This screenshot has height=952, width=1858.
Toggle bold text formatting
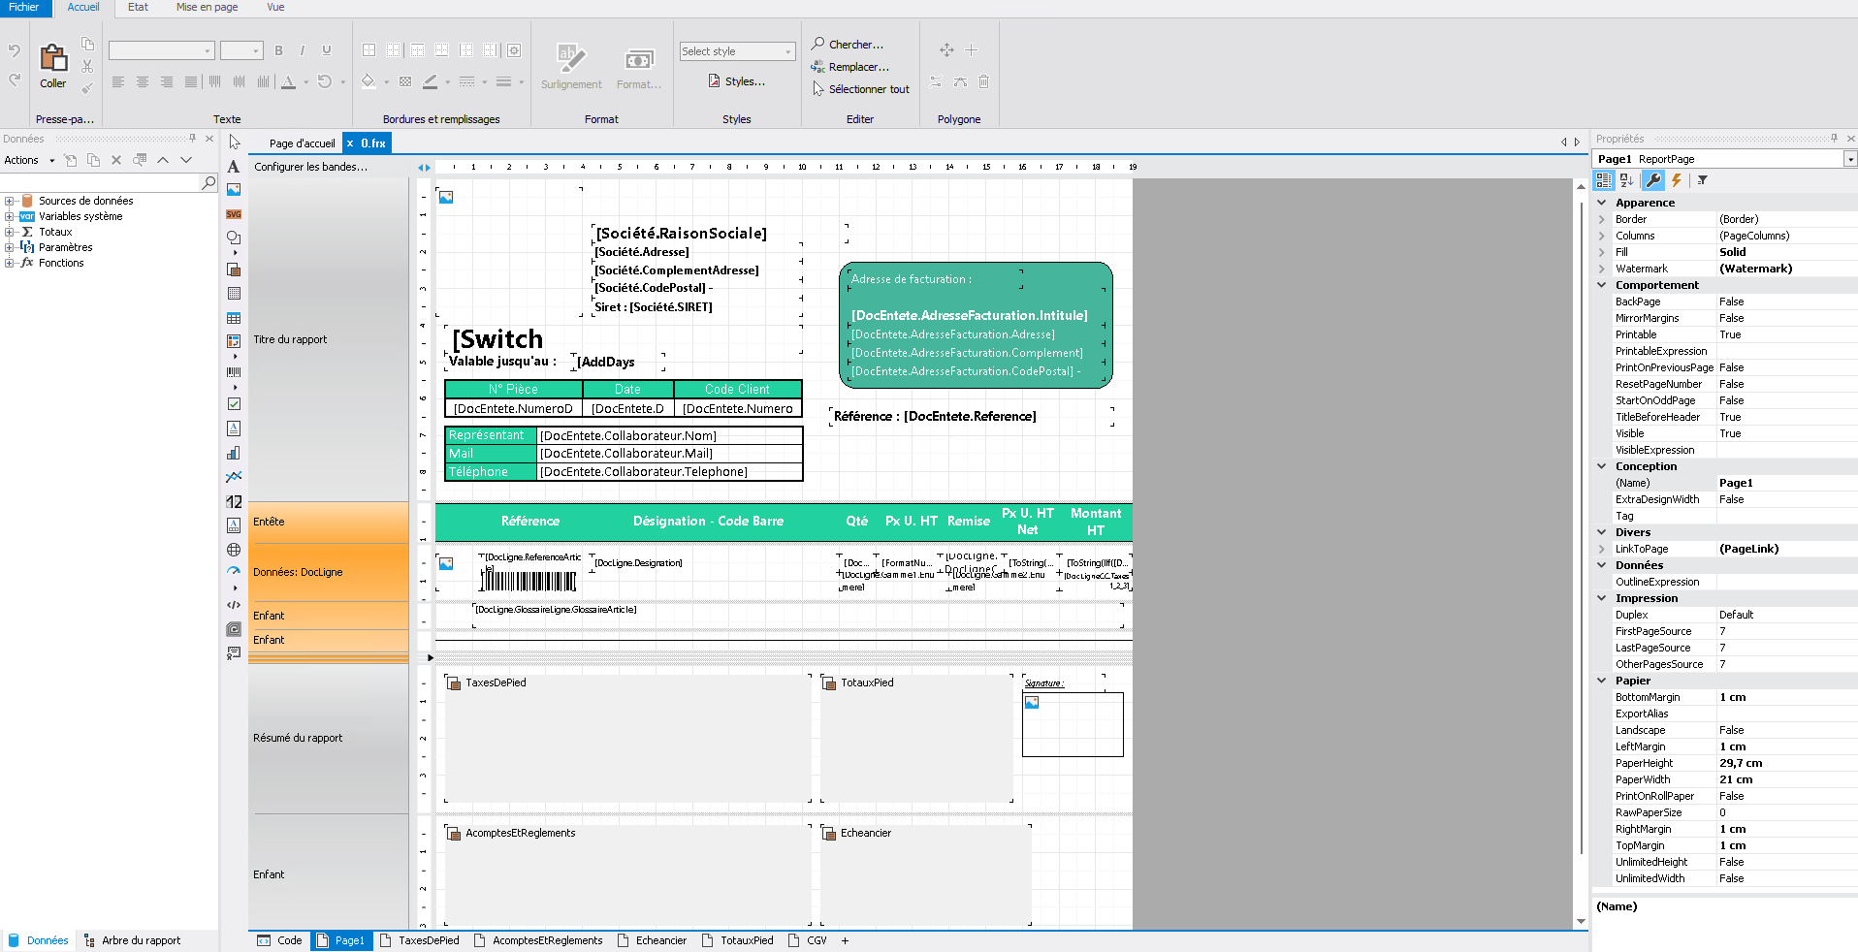(278, 50)
